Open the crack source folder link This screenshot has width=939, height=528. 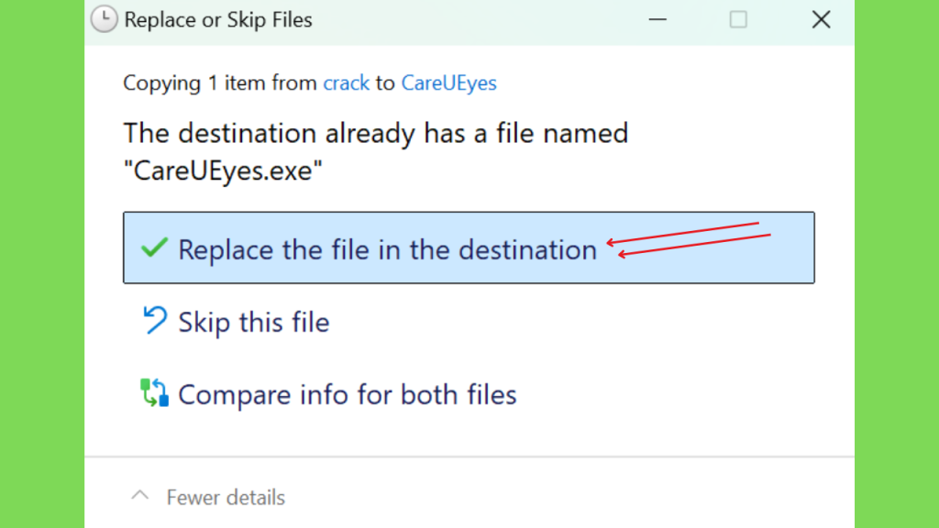[346, 82]
